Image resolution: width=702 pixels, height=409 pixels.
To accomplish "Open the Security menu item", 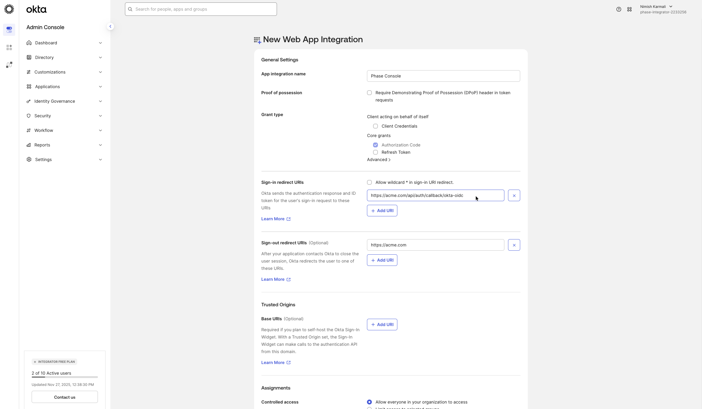I will (x=64, y=116).
